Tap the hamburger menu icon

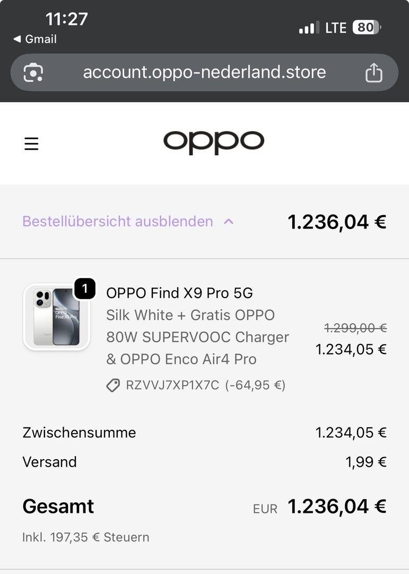pyautogui.click(x=31, y=143)
